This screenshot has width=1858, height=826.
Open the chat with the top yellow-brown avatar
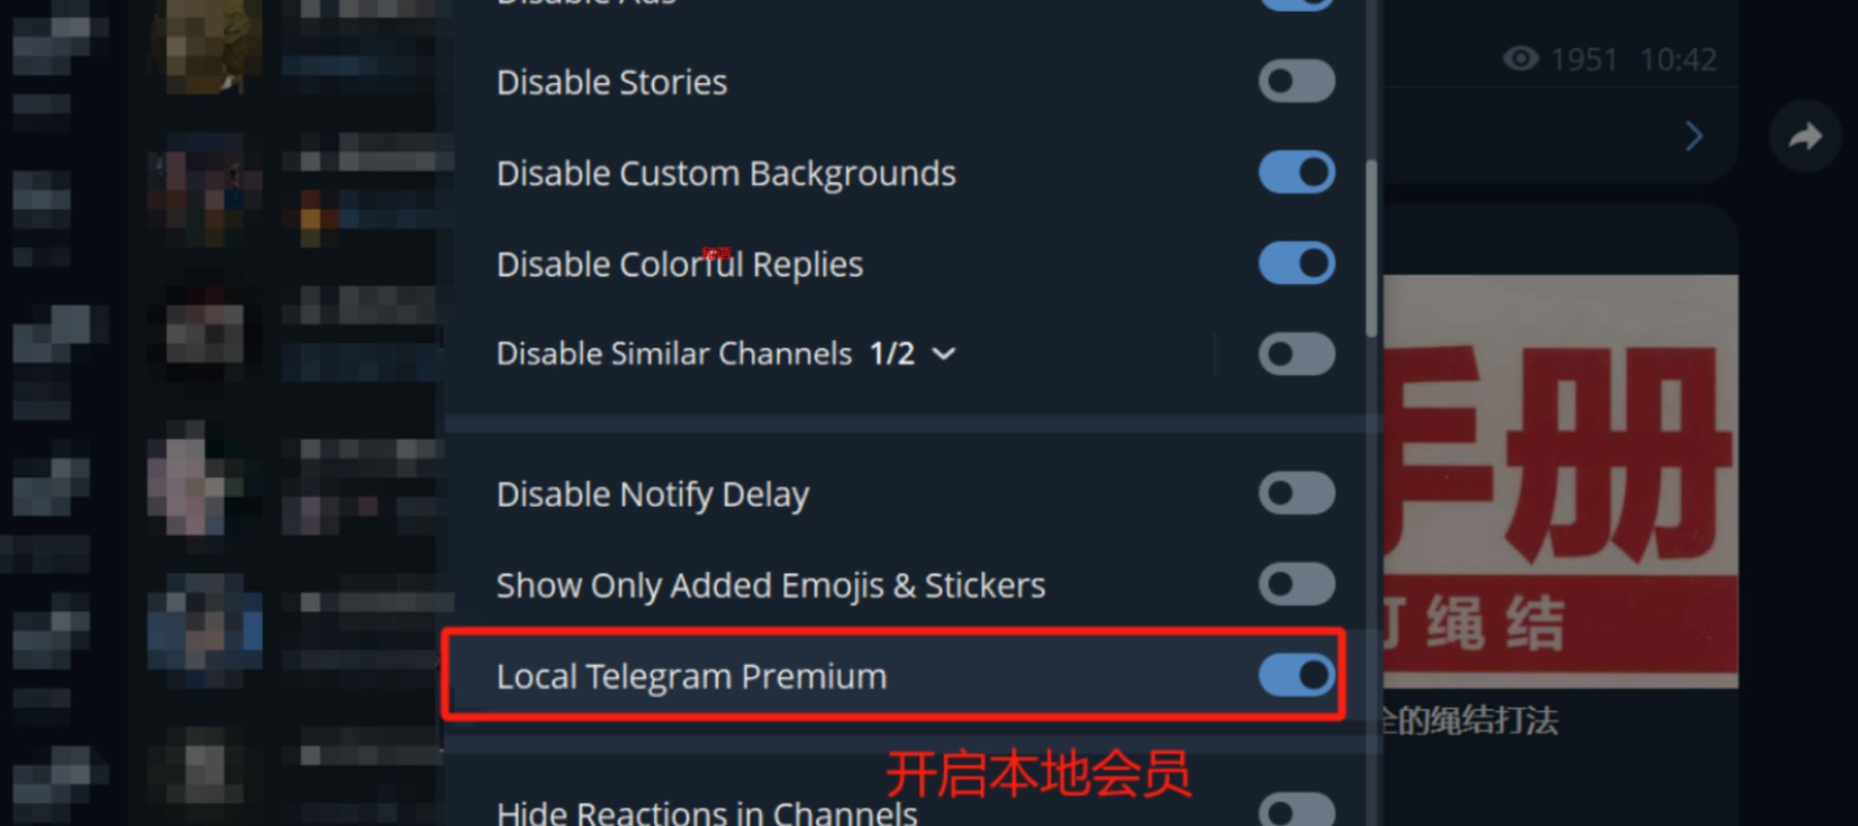(206, 44)
